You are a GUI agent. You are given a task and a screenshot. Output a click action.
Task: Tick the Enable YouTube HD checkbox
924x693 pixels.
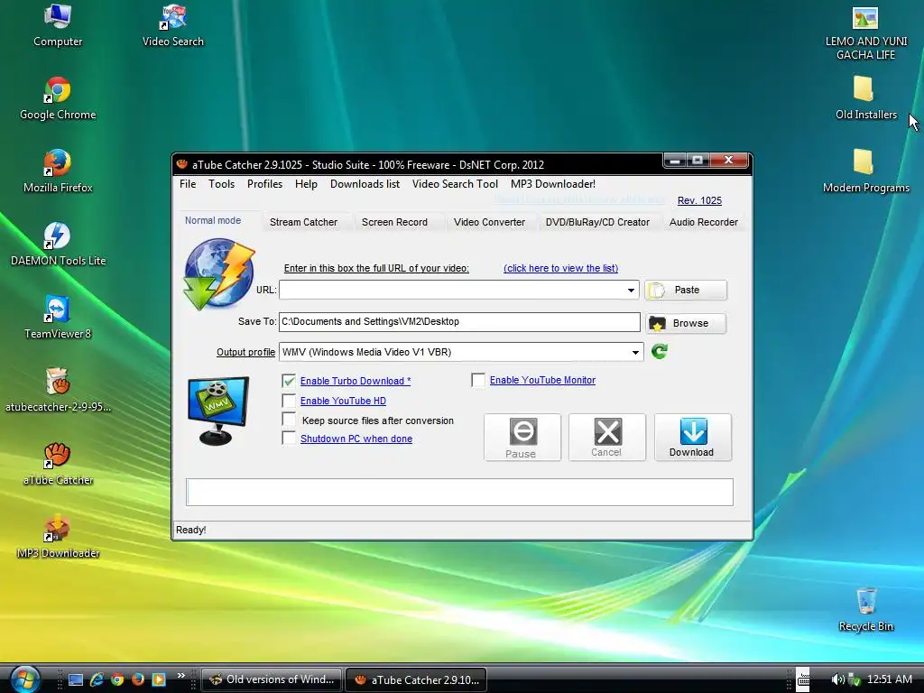[289, 401]
